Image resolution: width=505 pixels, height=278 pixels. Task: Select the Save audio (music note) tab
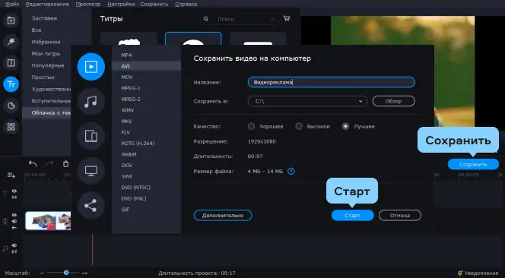tap(91, 101)
